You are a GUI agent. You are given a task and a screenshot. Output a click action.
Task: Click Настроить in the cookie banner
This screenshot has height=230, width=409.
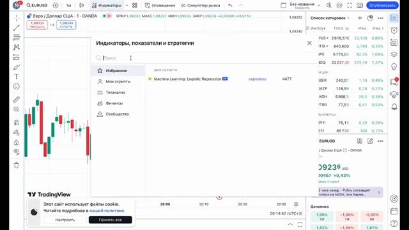click(x=65, y=220)
